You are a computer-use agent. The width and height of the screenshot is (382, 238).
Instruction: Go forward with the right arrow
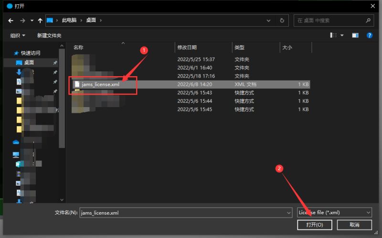(x=22, y=20)
